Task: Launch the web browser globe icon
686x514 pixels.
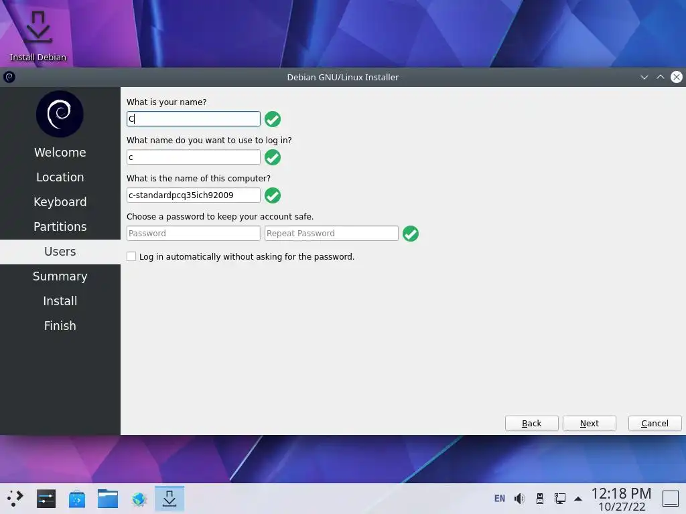Action: 139,499
